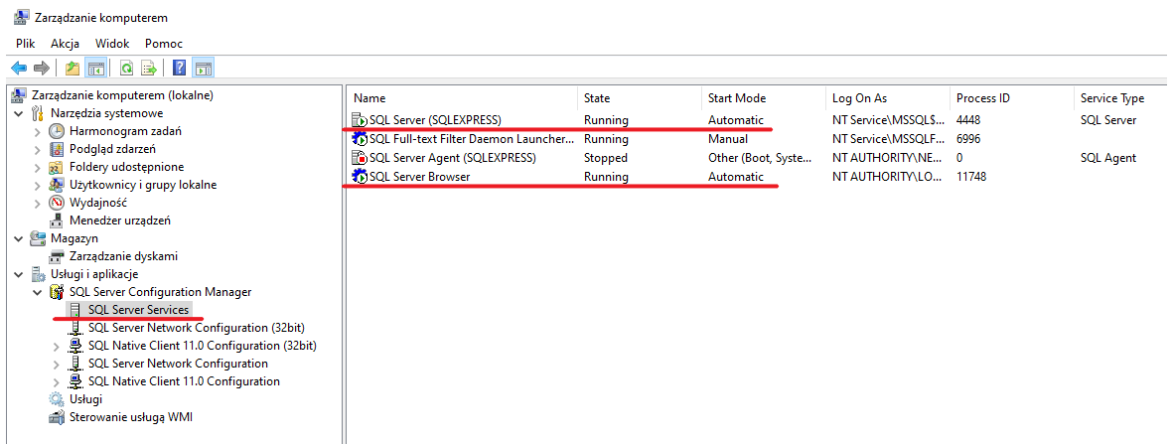Screen dimensions: 1173x444
Task: Toggle the Show/Hide Action Pane icon
Action: click(x=203, y=69)
